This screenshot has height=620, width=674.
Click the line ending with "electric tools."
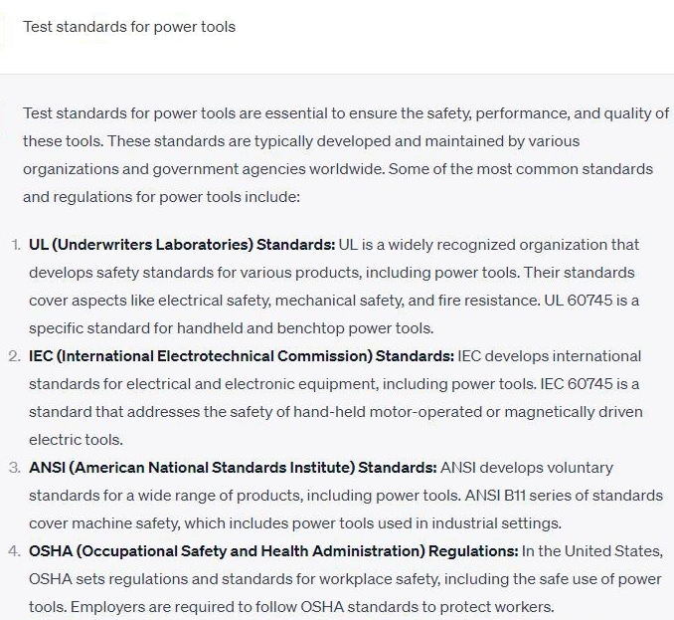(x=76, y=440)
